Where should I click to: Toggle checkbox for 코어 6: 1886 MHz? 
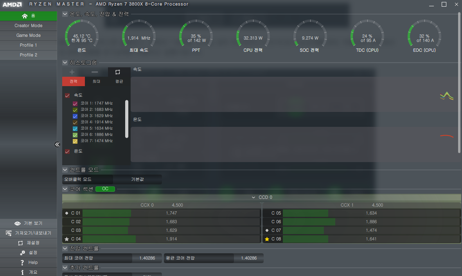click(75, 135)
